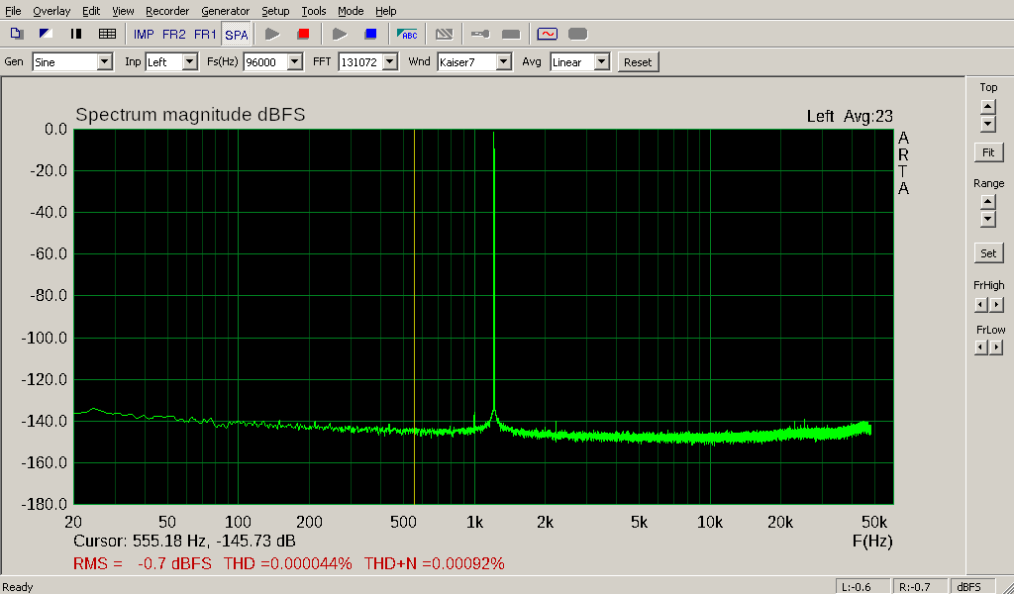This screenshot has width=1014, height=594.
Task: Click the second gray play icon
Action: tap(340, 34)
